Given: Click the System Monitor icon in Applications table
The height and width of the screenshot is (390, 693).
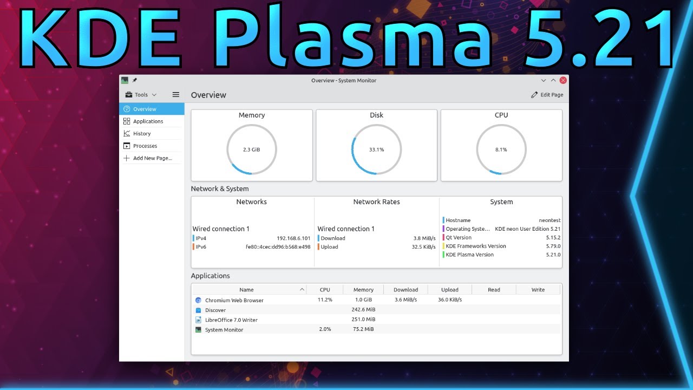Looking at the screenshot, I should (198, 329).
